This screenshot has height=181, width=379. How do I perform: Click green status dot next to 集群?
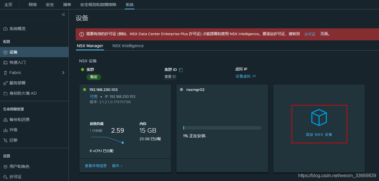click(x=83, y=69)
